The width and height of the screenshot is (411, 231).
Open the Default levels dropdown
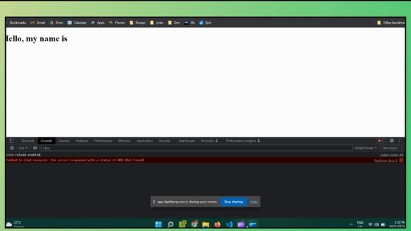[x=365, y=148]
